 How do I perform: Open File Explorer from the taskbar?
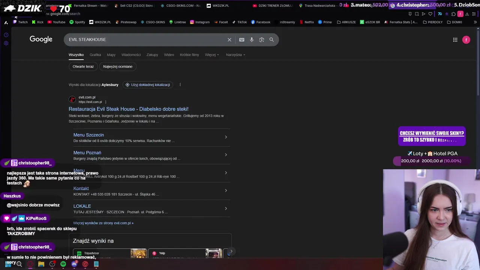pos(41,264)
